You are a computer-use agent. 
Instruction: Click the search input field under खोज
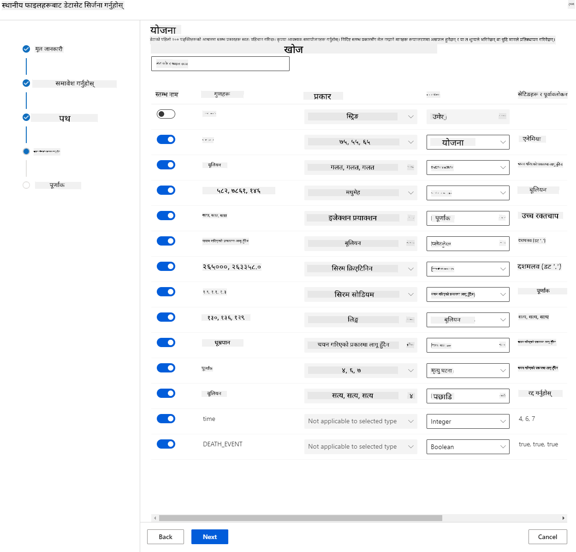(220, 64)
